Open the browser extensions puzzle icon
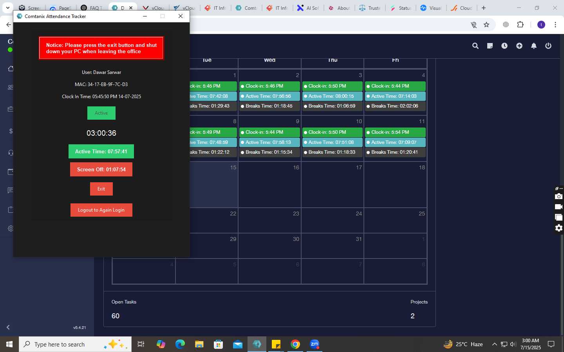564x352 pixels. coord(520,25)
